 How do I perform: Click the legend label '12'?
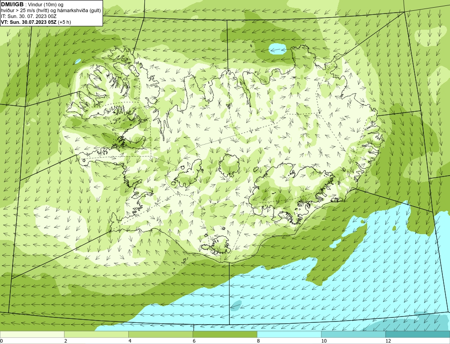click(388, 341)
